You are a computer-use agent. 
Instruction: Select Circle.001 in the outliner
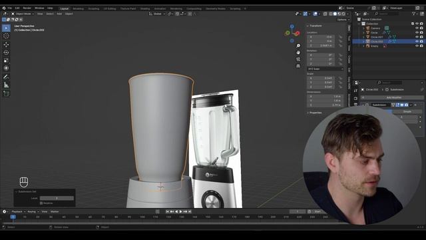pyautogui.click(x=377, y=37)
